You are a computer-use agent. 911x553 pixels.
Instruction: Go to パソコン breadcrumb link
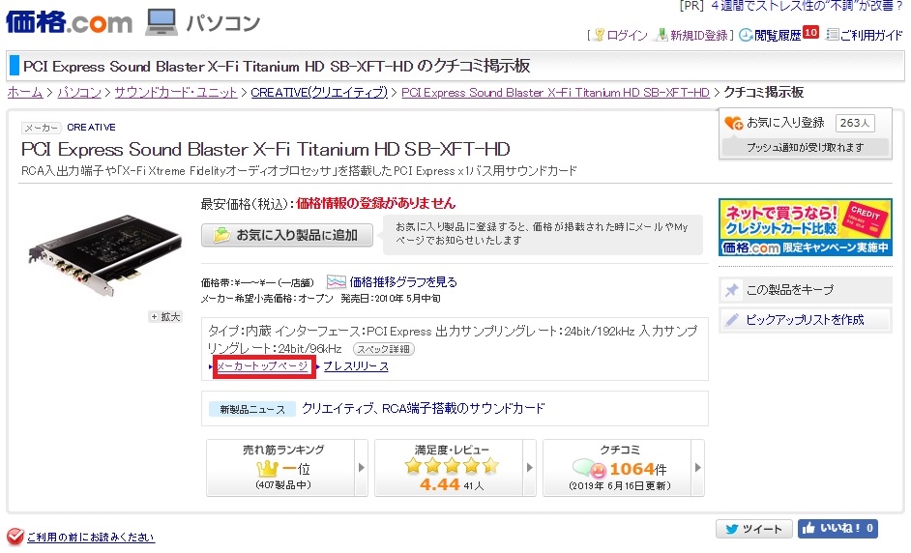[79, 93]
